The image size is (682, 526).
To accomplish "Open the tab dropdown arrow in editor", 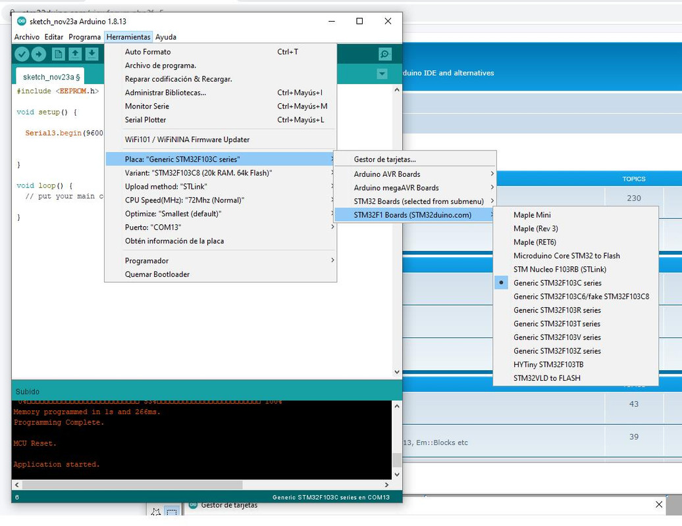I will point(382,74).
